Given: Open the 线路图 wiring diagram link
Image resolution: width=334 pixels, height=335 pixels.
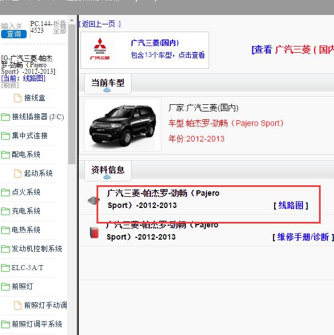Looking at the screenshot, I should coord(291,206).
